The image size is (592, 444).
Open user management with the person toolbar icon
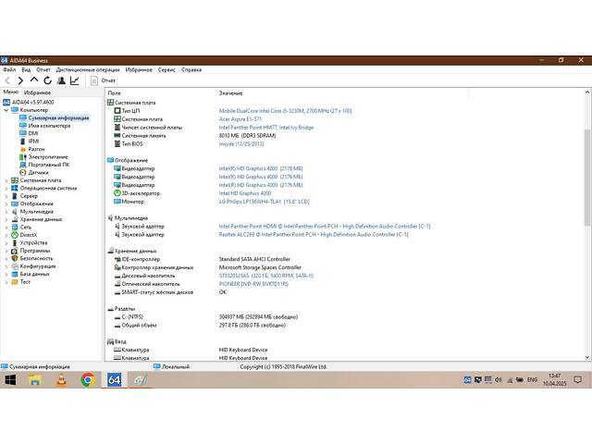click(x=61, y=80)
